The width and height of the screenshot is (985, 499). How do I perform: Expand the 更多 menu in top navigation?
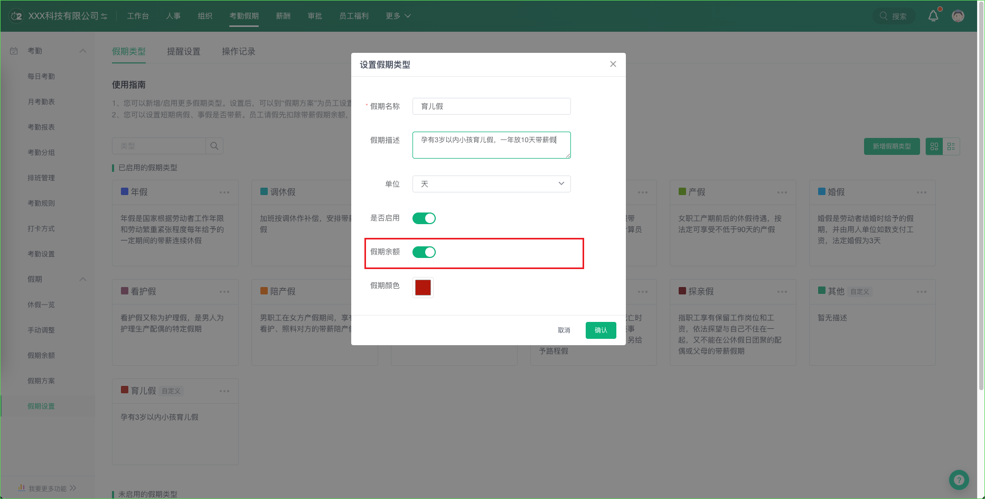398,16
